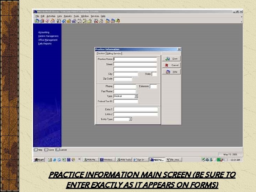Click the 12:24 AM clock in tray
Image resolution: width=256 pixels, height=192 pixels.
coord(235,160)
